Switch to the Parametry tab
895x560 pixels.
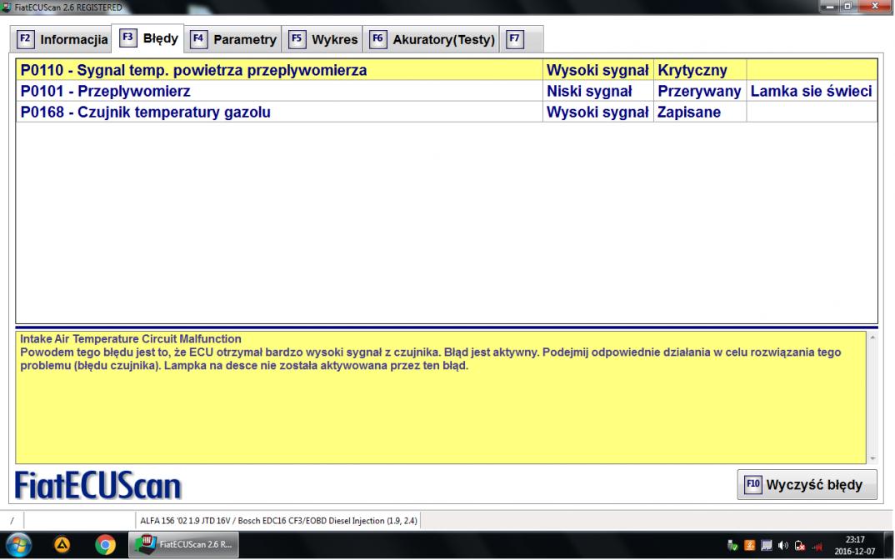click(x=232, y=39)
